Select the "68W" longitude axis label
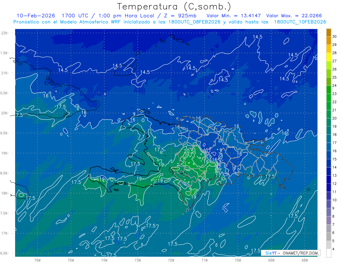 (305, 260)
